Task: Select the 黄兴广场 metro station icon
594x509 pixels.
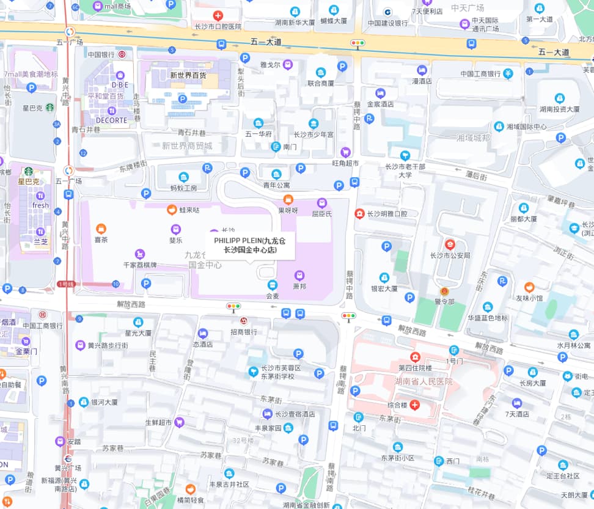Action: tap(68, 459)
